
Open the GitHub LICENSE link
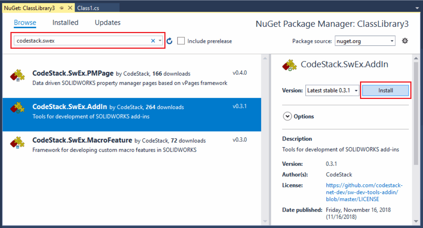click(x=364, y=192)
